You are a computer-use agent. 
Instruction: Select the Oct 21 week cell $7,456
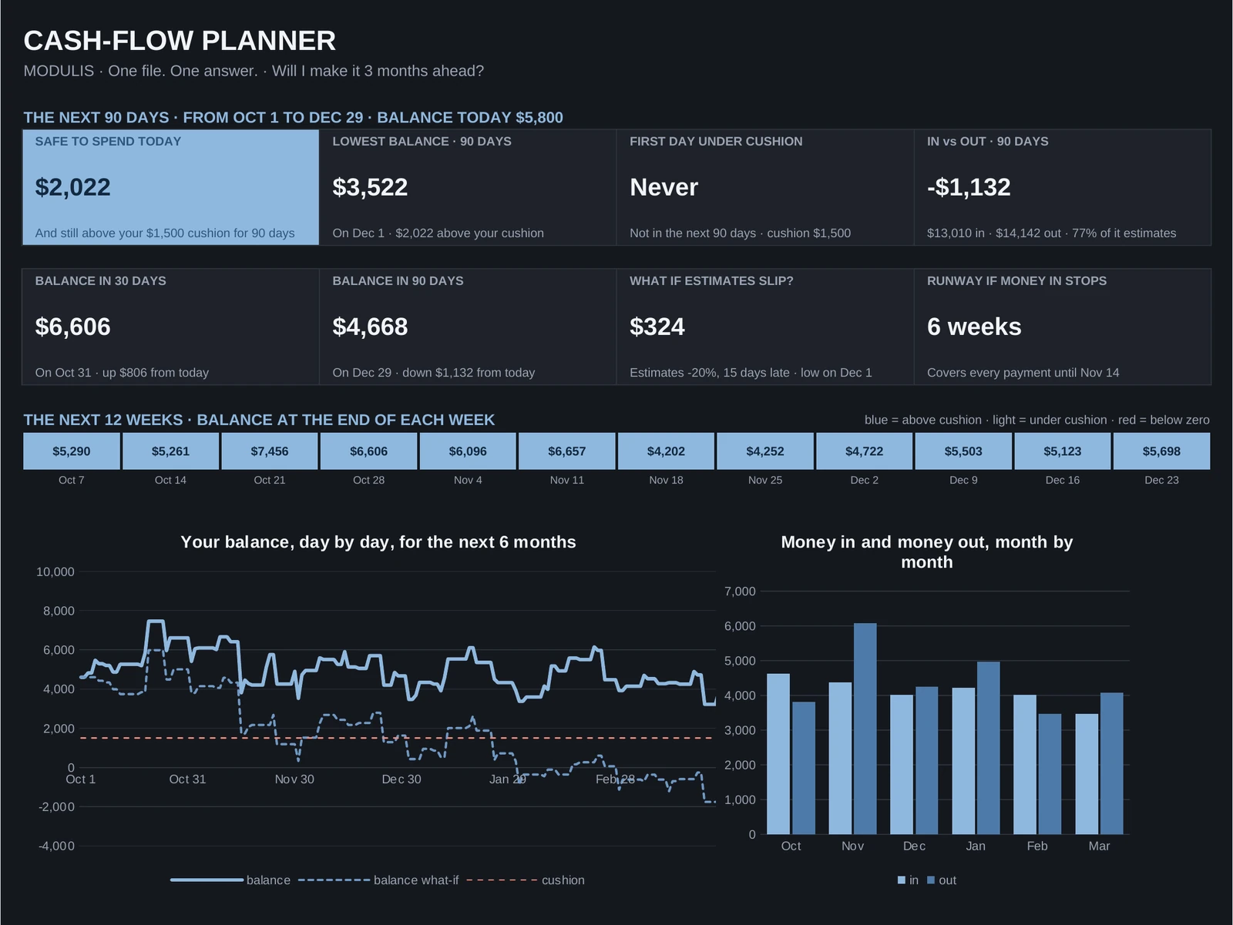tap(270, 451)
